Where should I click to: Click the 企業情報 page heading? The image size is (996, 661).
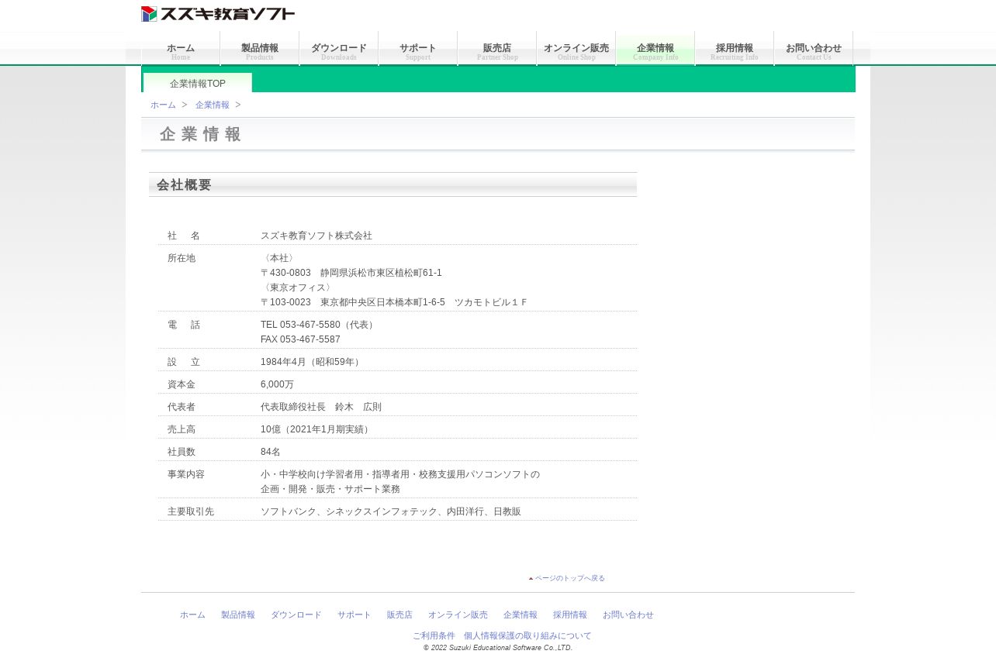(201, 134)
